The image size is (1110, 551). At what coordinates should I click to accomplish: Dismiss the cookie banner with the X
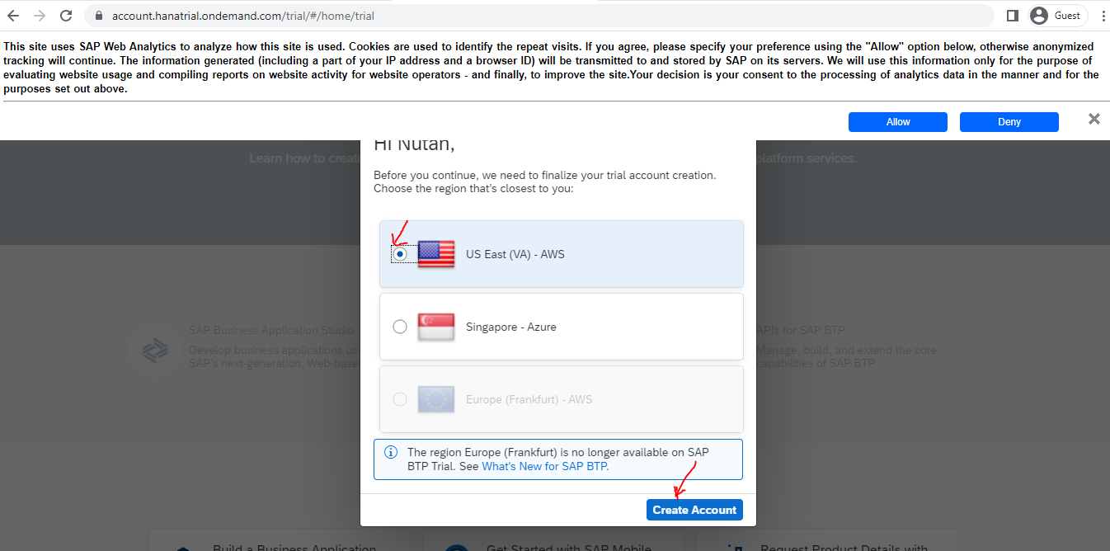[1094, 119]
